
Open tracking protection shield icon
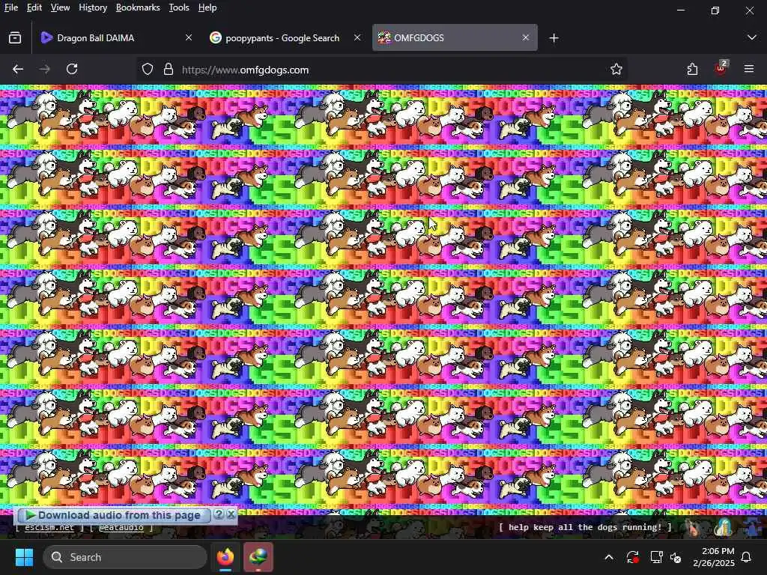pos(148,70)
